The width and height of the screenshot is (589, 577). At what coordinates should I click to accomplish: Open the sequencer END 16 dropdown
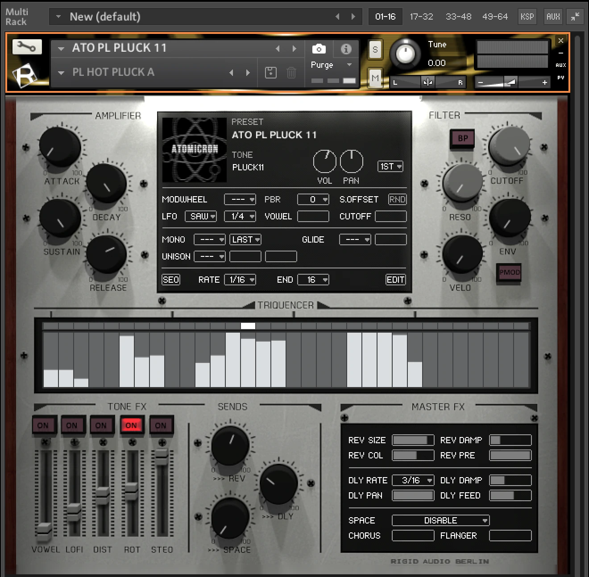pyautogui.click(x=313, y=280)
